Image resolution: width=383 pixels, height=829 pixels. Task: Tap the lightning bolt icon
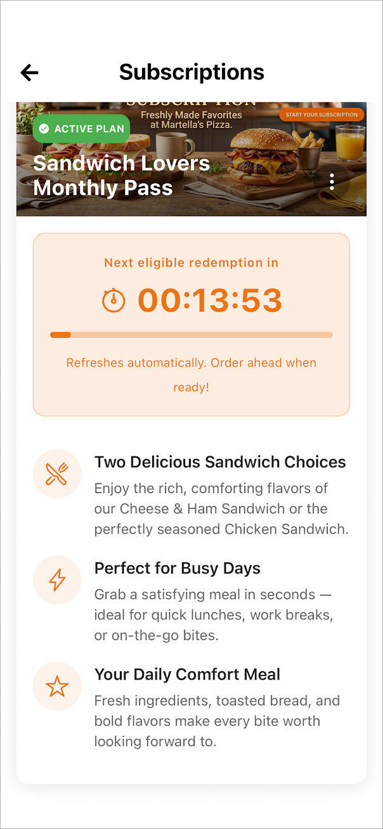tap(57, 580)
